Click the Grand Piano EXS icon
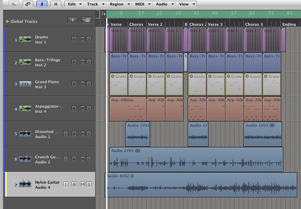This screenshot has width=301, height=209. pyautogui.click(x=25, y=84)
